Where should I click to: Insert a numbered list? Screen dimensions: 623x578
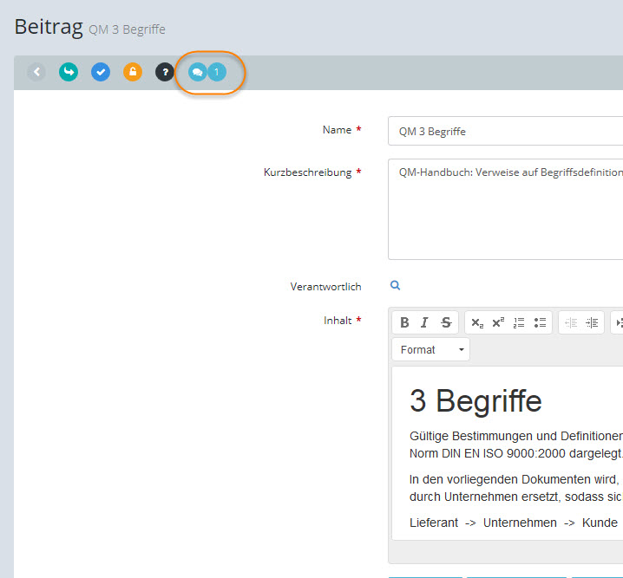[519, 322]
